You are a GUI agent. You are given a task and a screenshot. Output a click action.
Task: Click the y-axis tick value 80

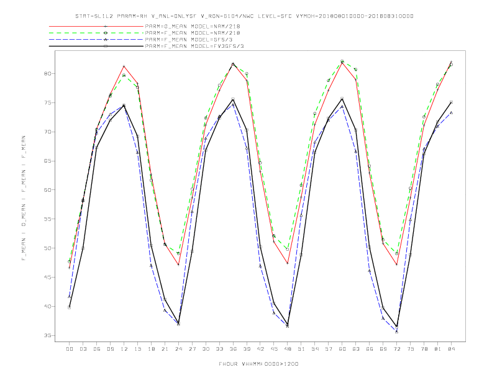click(47, 74)
